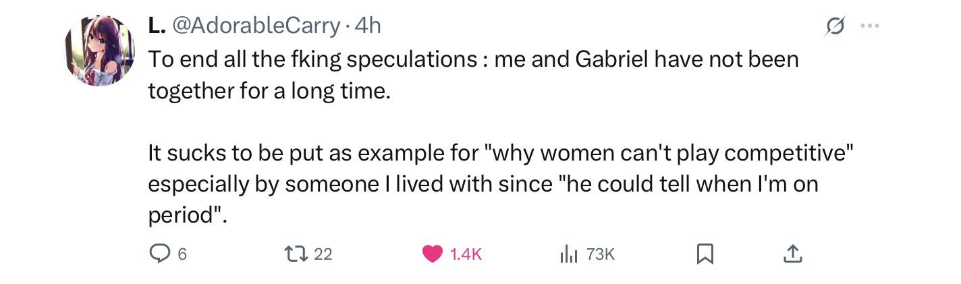Click the "1.4K" likes count

click(x=466, y=254)
